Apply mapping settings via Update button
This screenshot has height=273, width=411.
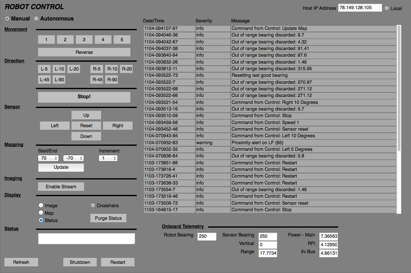coord(61,167)
